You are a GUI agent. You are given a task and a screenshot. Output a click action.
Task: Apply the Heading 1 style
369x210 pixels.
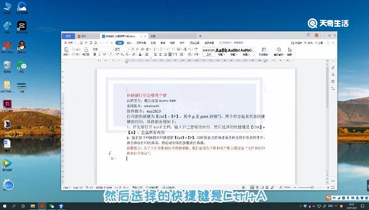(x=221, y=51)
